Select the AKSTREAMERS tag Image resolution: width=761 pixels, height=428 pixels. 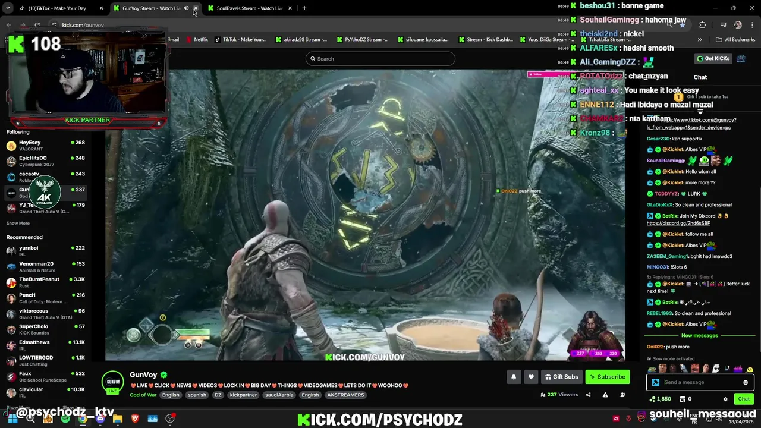(x=346, y=395)
